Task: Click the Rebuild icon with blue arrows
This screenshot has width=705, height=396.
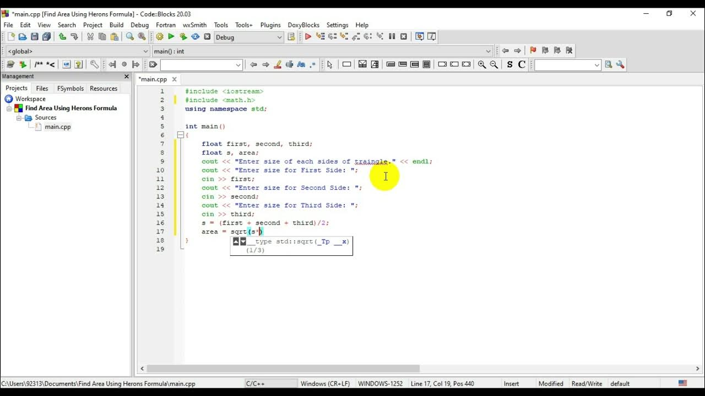Action: (x=195, y=37)
